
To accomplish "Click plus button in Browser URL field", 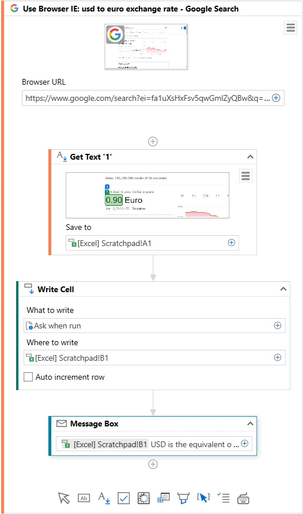I will click(276, 98).
